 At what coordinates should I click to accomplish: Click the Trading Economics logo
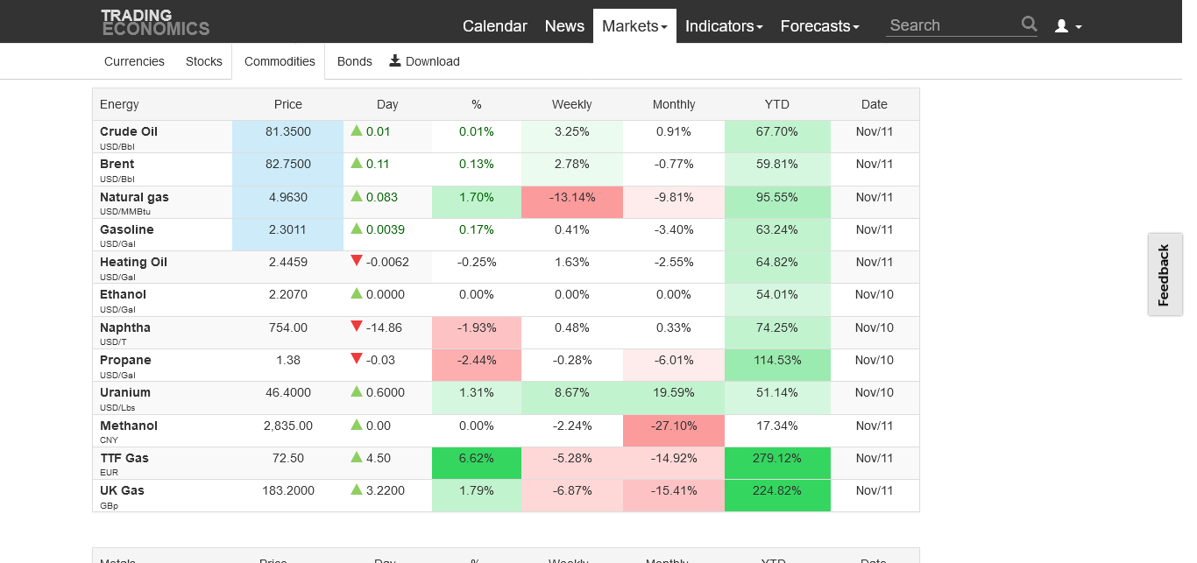[x=155, y=23]
